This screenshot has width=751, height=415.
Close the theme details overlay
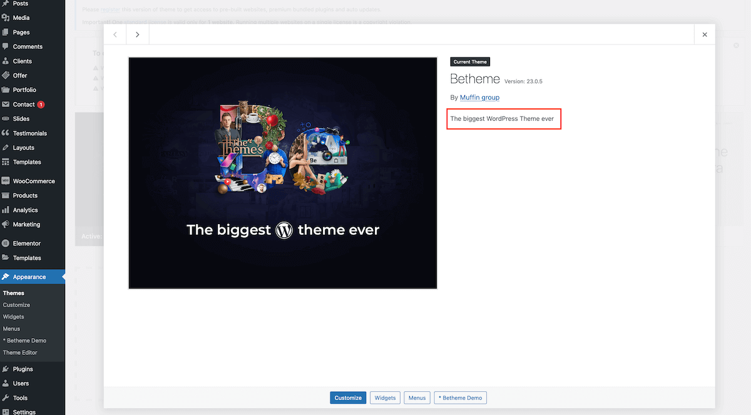(x=705, y=34)
